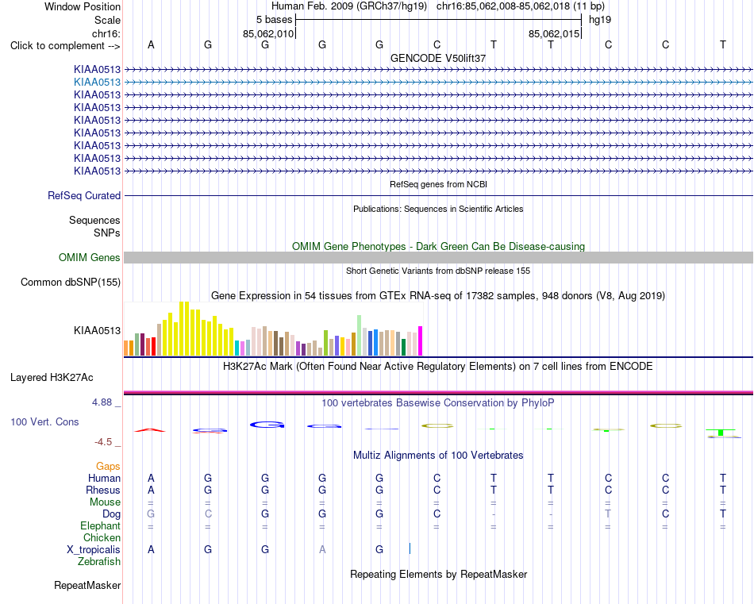Click the H3K27Ac Mark ENCODE track title

tap(438, 367)
